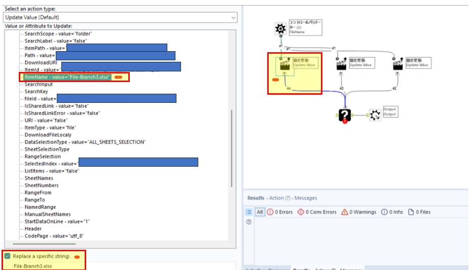470x270 pixels.
Task: Open the action type dropdown
Action: point(120,17)
